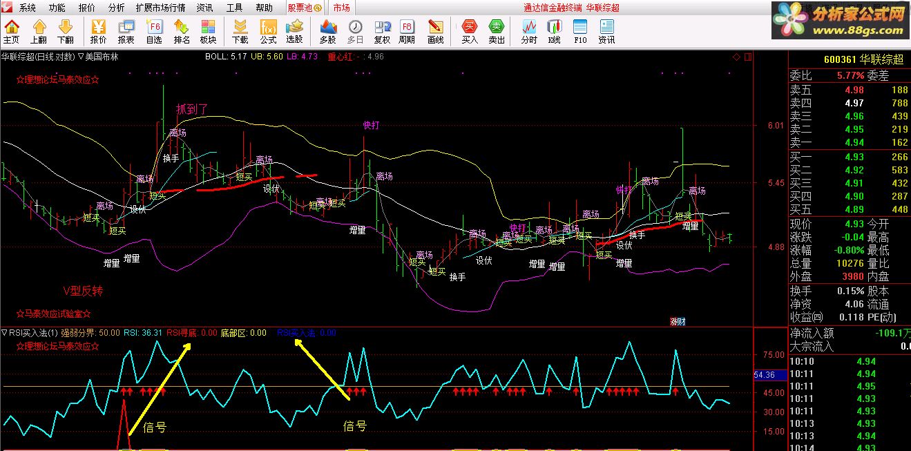The height and width of the screenshot is (451, 911).
Task: Click the RSI: 36.31 indicator value
Action: click(143, 333)
